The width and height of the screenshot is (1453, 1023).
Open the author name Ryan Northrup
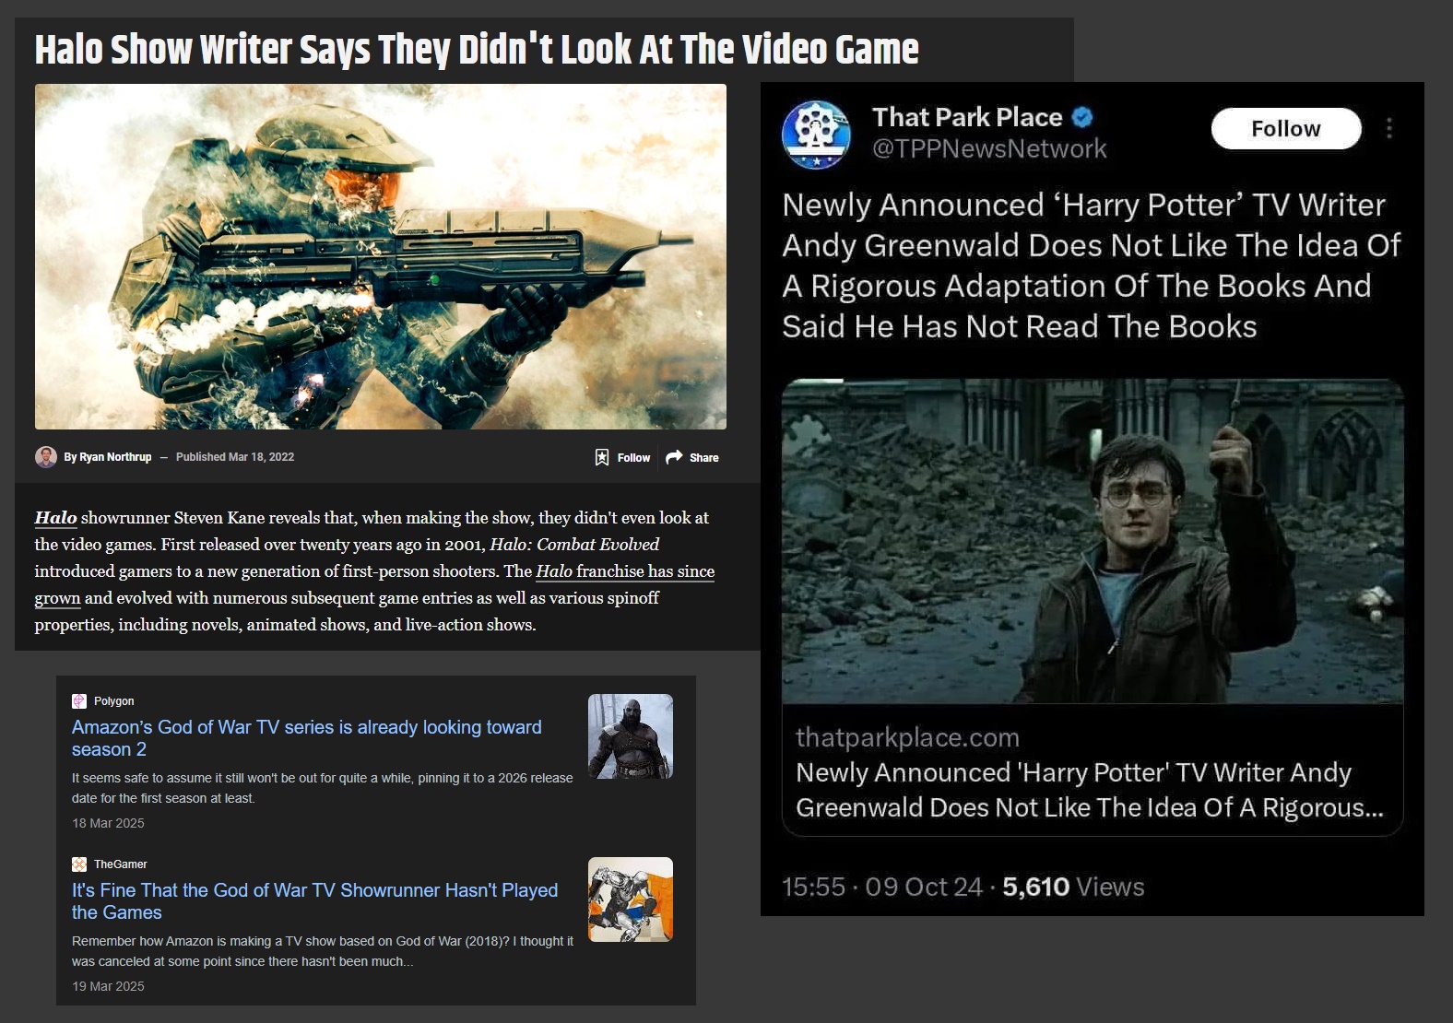[115, 457]
